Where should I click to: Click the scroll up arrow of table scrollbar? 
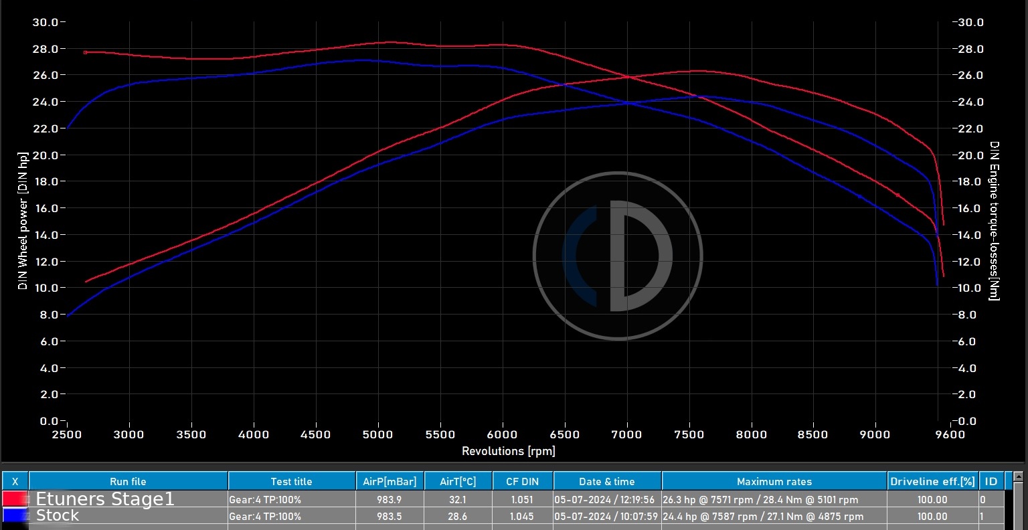[x=1018, y=476]
